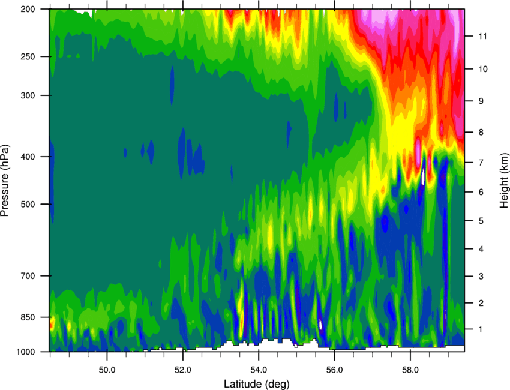Pick the 4 km height label

point(481,249)
